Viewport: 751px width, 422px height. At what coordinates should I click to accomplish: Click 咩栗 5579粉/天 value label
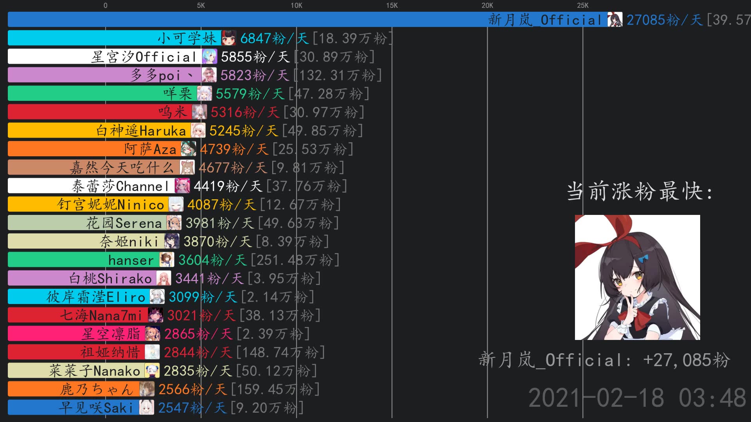pos(250,94)
